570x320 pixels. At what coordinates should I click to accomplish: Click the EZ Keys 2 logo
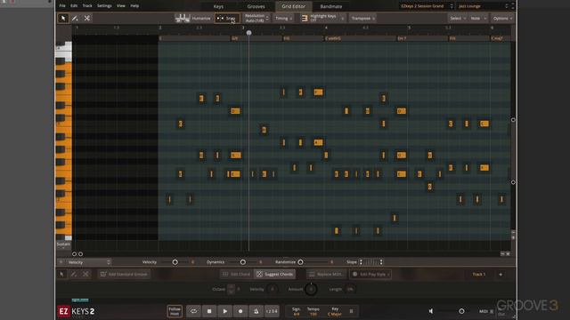coord(77,311)
